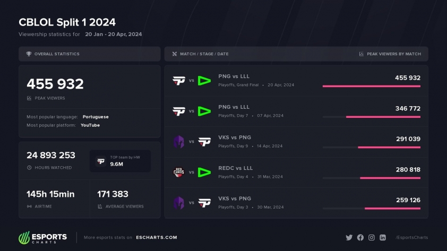Click the LOUD logo in Grand Final row
The width and height of the screenshot is (447, 251).
(x=204, y=81)
